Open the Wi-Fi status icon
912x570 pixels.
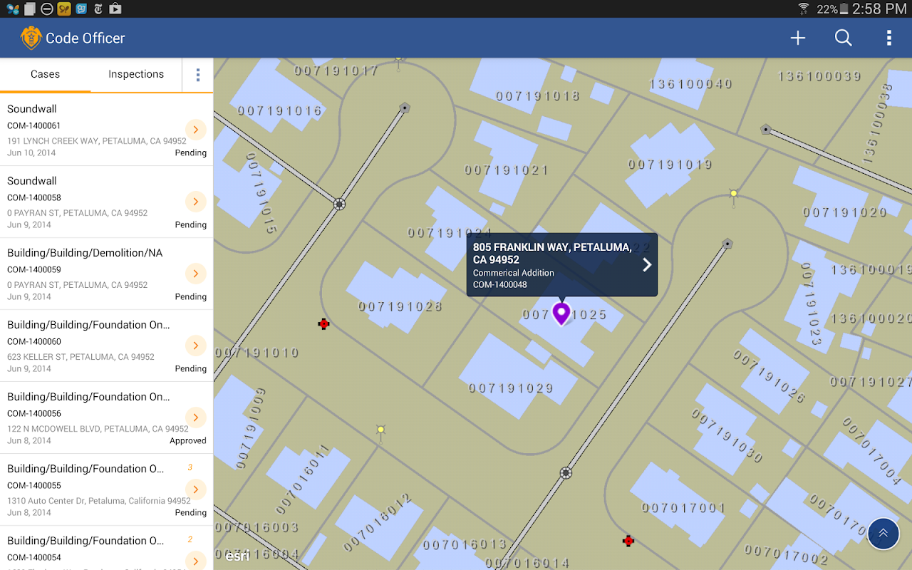pos(804,9)
